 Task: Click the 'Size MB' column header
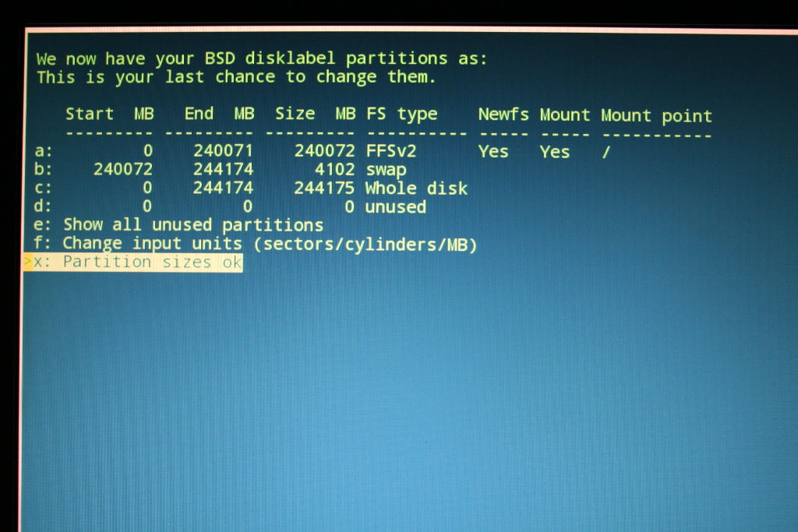tap(315, 114)
